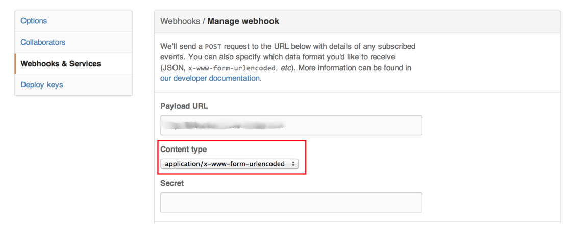
Task: Go to the Collaborators section
Action: click(43, 42)
